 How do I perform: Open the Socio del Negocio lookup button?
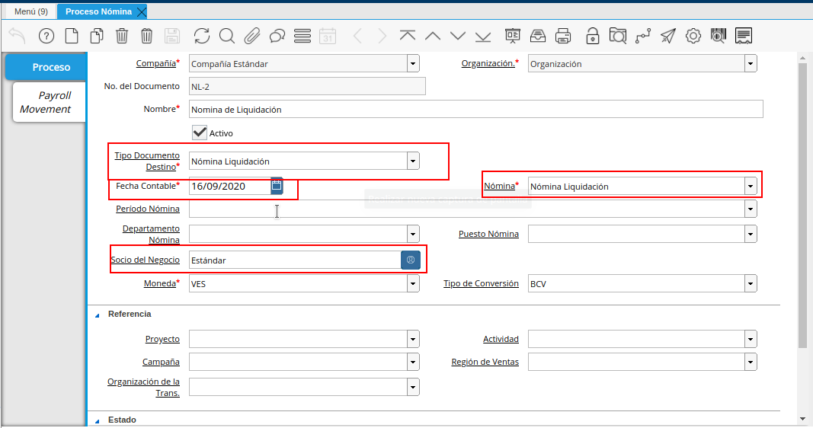411,260
